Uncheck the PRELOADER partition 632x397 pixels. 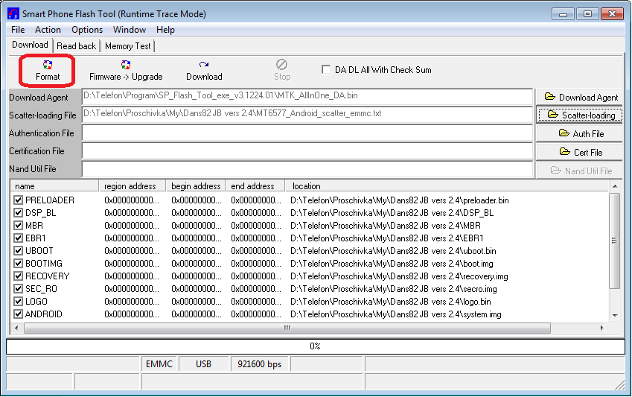coord(18,200)
